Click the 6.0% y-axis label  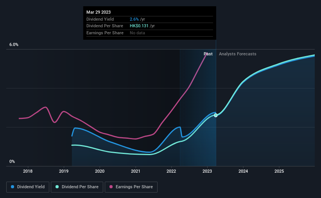pyautogui.click(x=14, y=44)
